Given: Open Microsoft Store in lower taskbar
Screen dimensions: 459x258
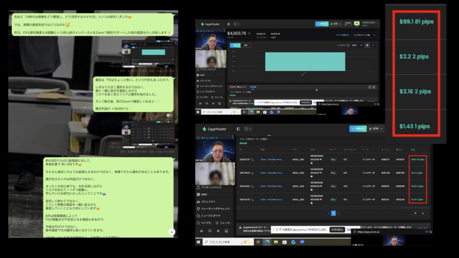Looking at the screenshot, I should (284, 242).
